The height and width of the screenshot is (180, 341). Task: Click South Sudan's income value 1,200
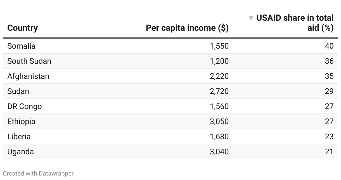pos(219,61)
